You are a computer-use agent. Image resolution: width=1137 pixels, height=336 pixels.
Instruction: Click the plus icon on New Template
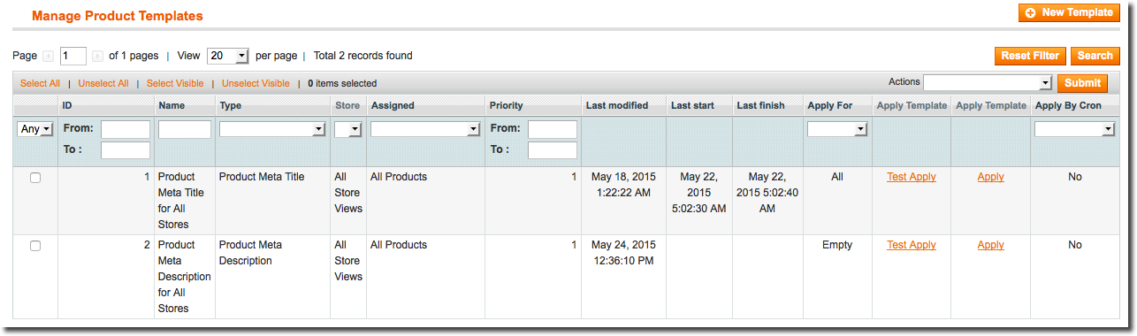[1031, 13]
